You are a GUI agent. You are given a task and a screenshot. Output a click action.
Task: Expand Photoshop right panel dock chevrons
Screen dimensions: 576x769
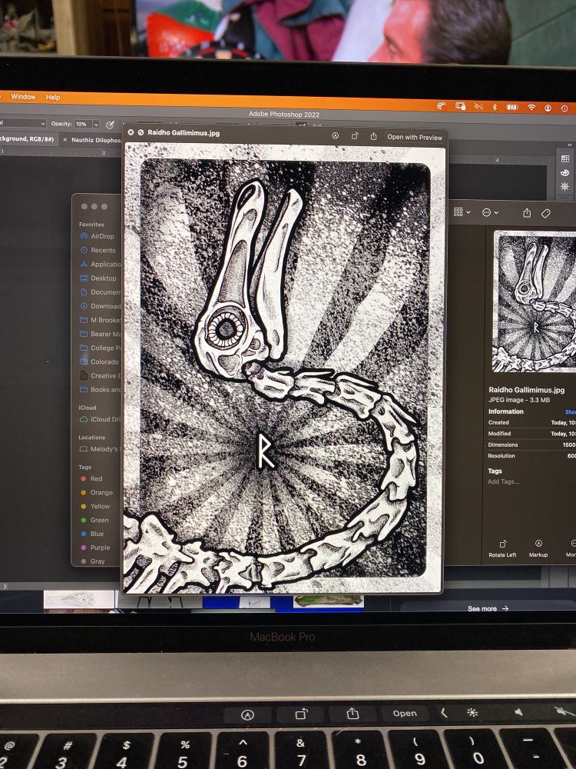(x=570, y=145)
